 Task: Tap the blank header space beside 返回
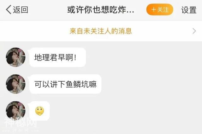pos(48,10)
